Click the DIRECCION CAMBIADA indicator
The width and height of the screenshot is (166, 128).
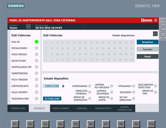[90, 92]
